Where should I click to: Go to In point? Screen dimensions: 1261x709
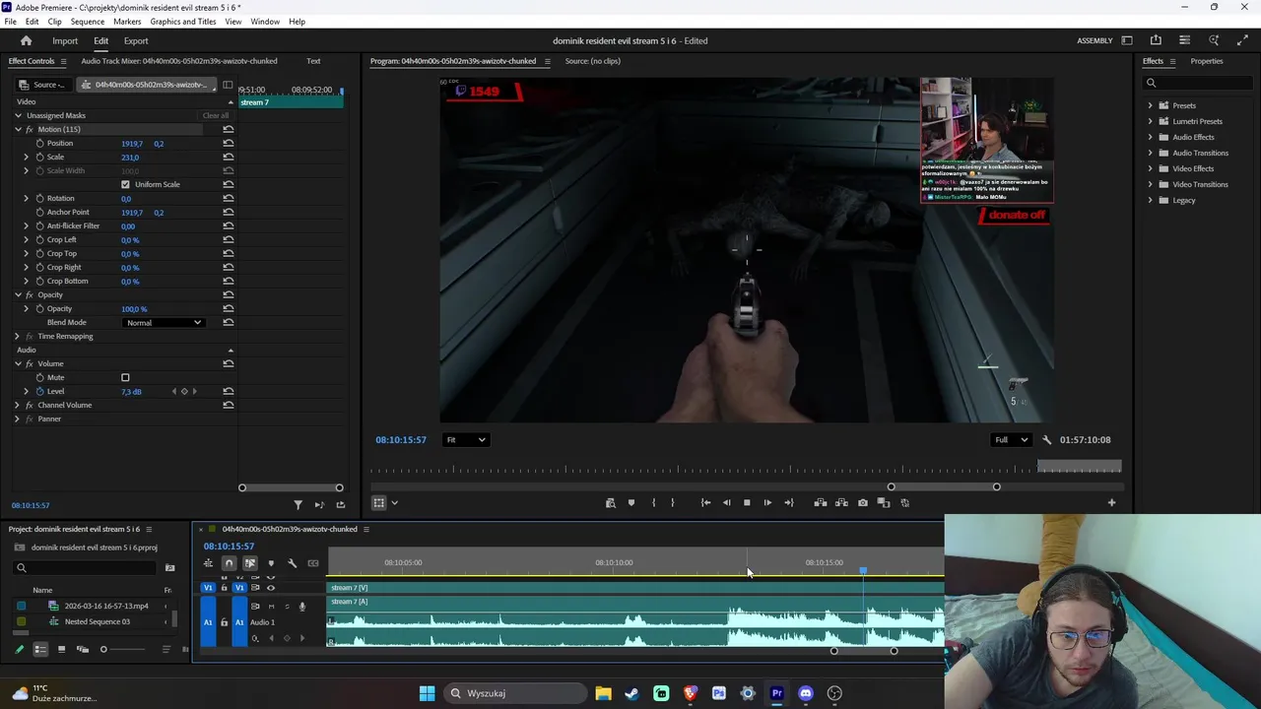pyautogui.click(x=705, y=503)
